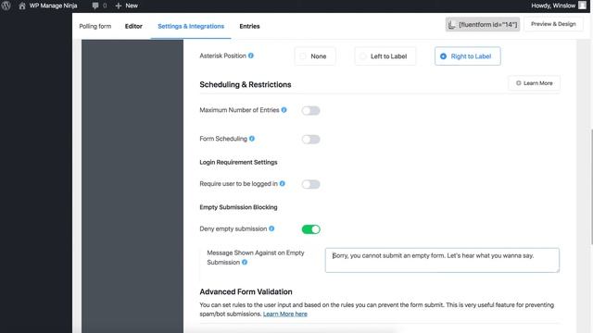Click the Learn More button
The width and height of the screenshot is (593, 333).
pos(535,83)
